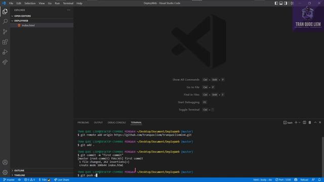Click the synchronize changes cloud icon
Screen dimensions: 324x182
[19, 180]
